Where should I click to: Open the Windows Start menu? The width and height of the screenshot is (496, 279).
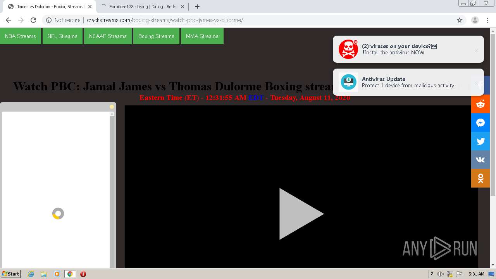pyautogui.click(x=10, y=274)
